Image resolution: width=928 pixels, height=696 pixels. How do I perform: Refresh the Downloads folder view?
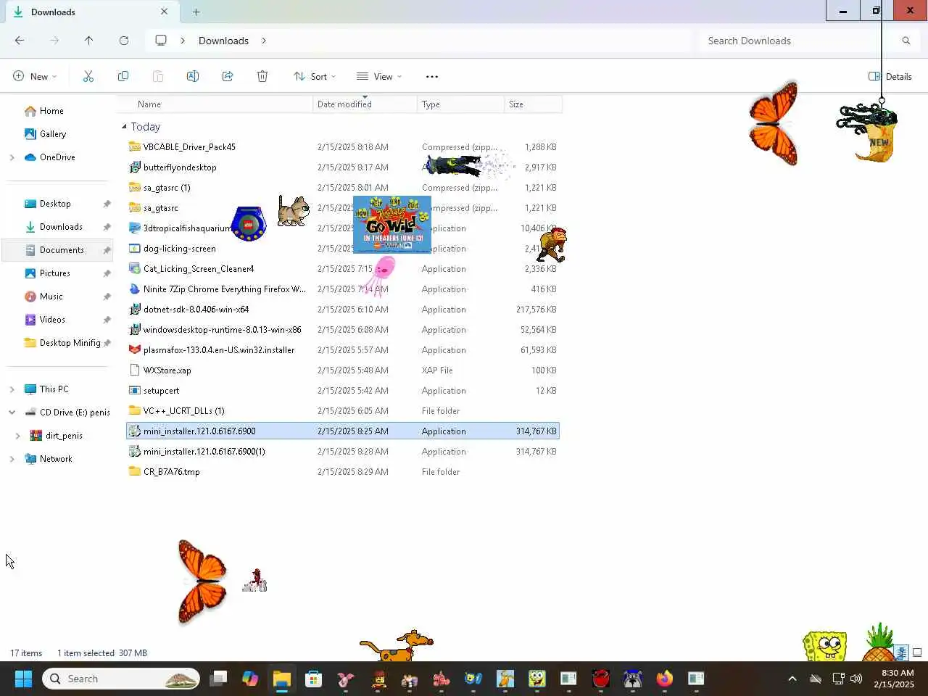point(124,41)
